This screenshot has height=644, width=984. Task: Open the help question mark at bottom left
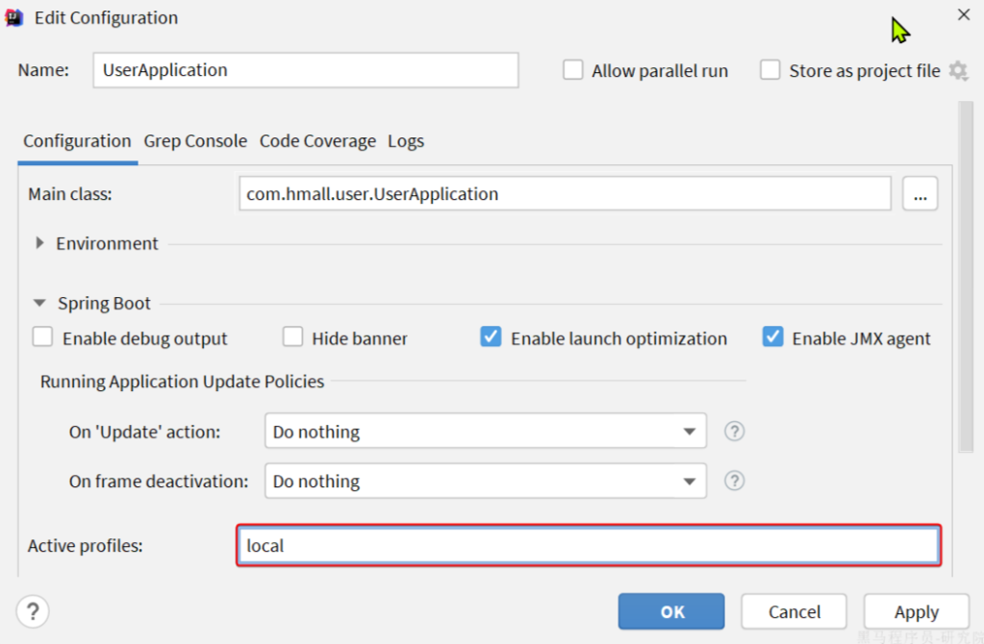[33, 611]
